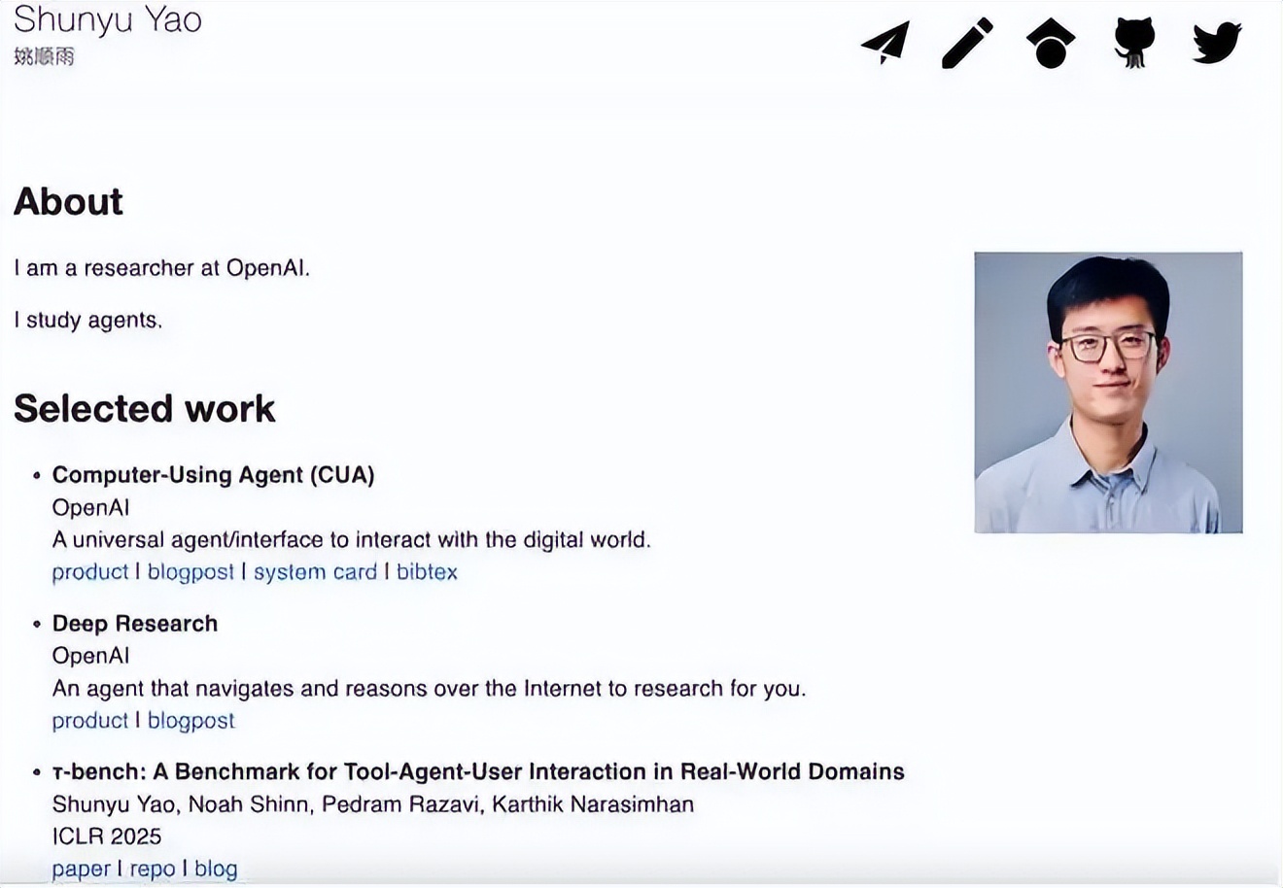Click the Deep Research title

coord(135,624)
